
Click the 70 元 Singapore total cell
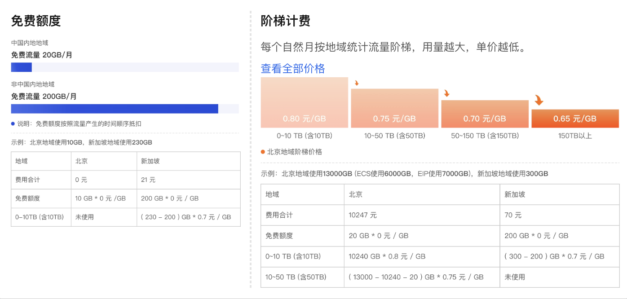tap(513, 215)
